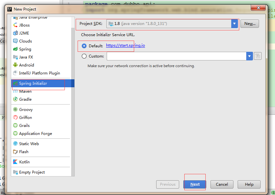Select the Java FX folder icon
Image resolution: width=275 pixels, height=195 pixels.
click(x=15, y=57)
